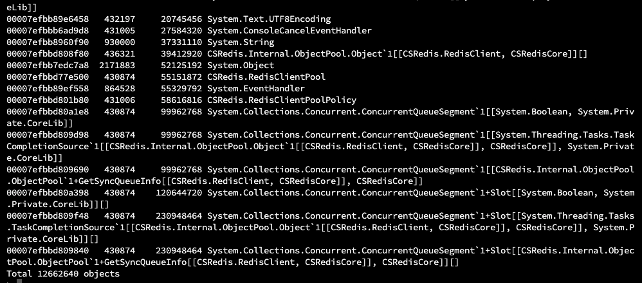This screenshot has width=642, height=283.
Task: Select the System.ConsoleCancelEventHandler class name
Action: coord(289,31)
